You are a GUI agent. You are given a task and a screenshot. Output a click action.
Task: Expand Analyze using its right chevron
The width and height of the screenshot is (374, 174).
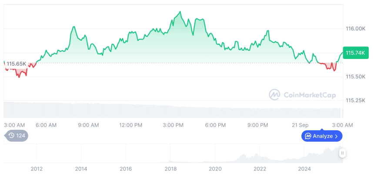click(x=336, y=136)
